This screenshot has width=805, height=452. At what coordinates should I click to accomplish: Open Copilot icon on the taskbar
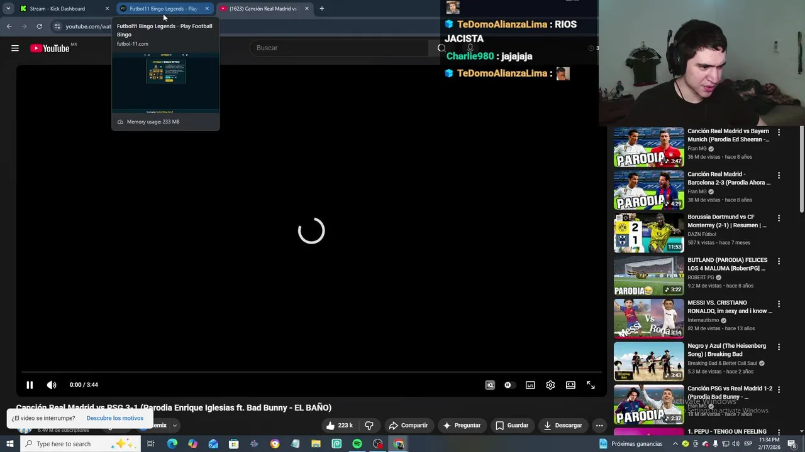coord(192,444)
